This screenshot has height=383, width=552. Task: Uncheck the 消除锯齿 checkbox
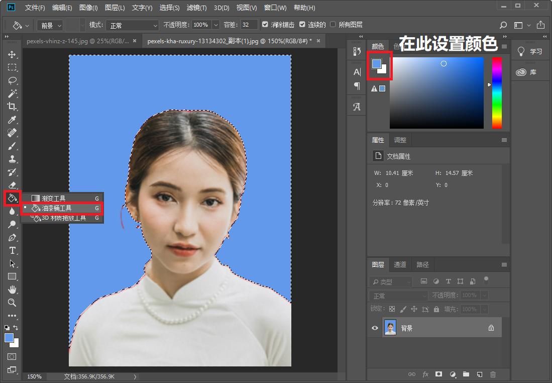pyautogui.click(x=265, y=24)
